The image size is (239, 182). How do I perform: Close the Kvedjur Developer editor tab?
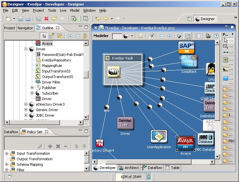(x=96, y=28)
